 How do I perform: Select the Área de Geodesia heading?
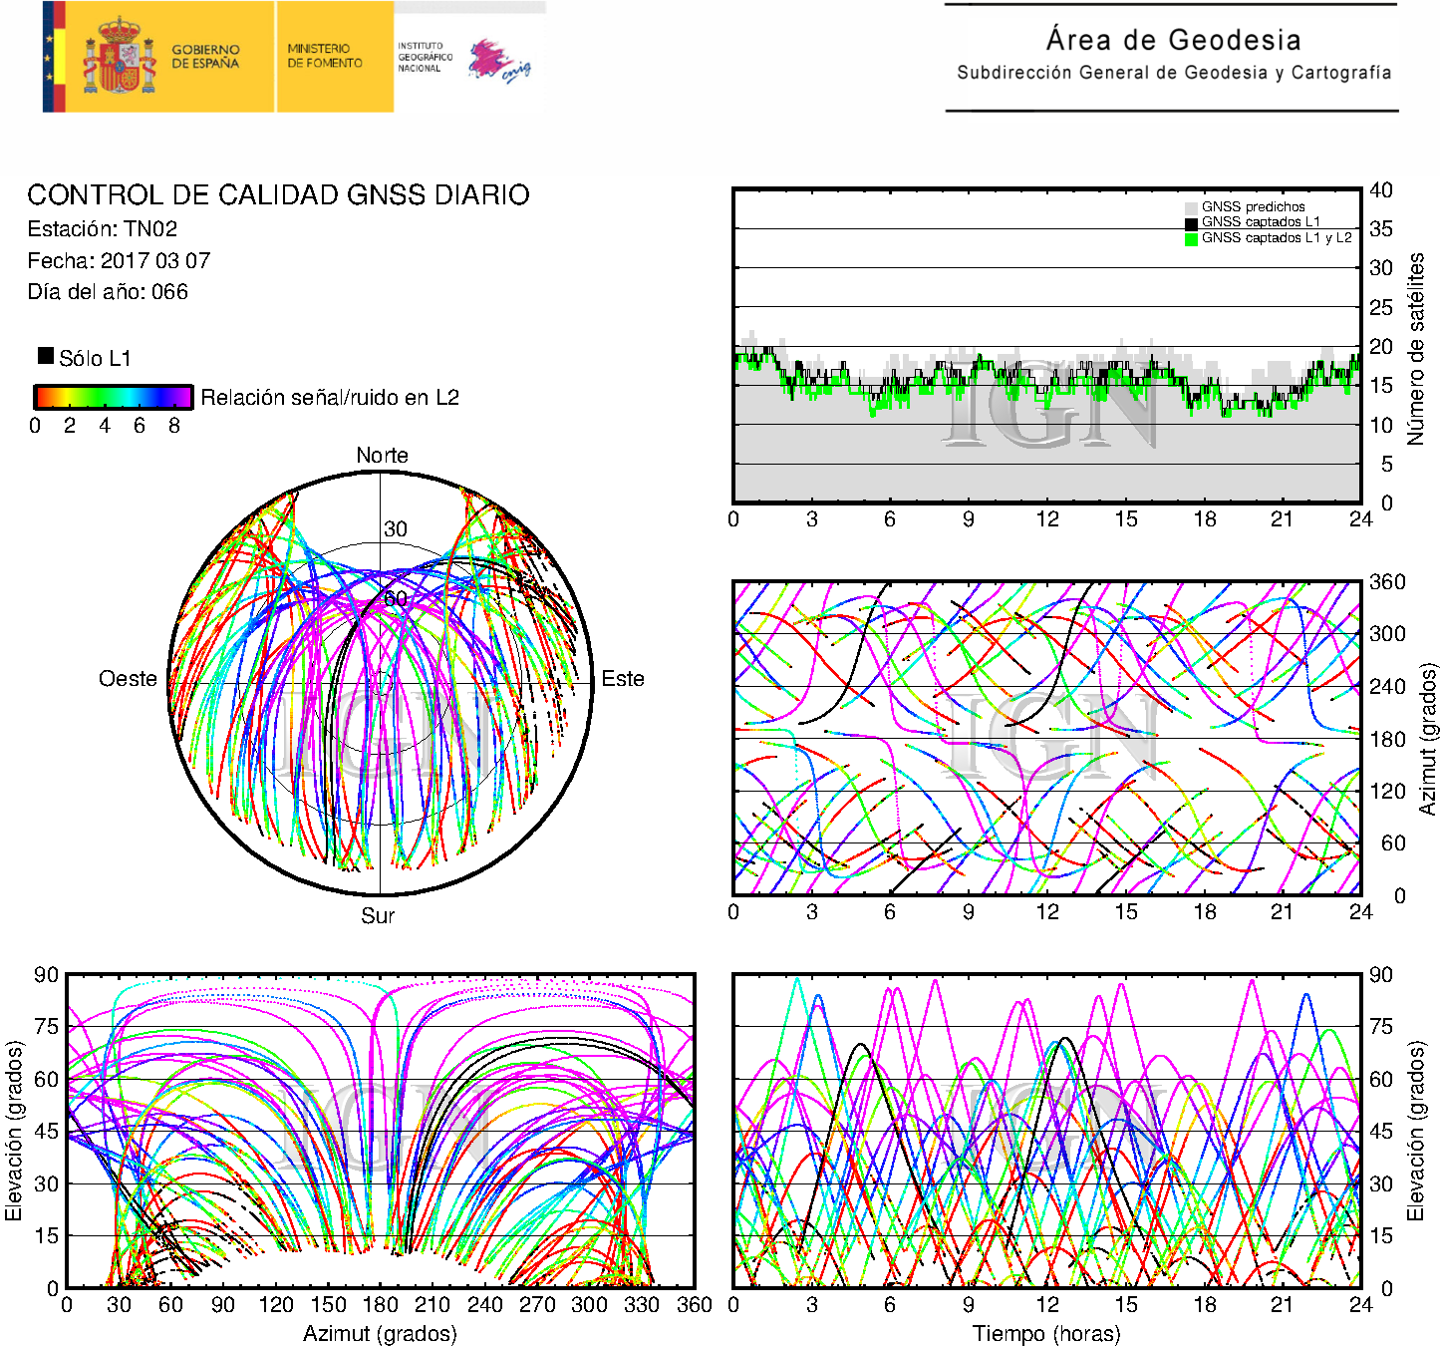pyautogui.click(x=1173, y=40)
